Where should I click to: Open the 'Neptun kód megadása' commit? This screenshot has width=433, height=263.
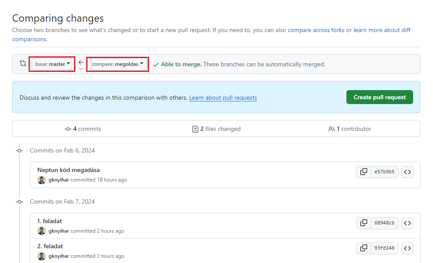click(68, 170)
